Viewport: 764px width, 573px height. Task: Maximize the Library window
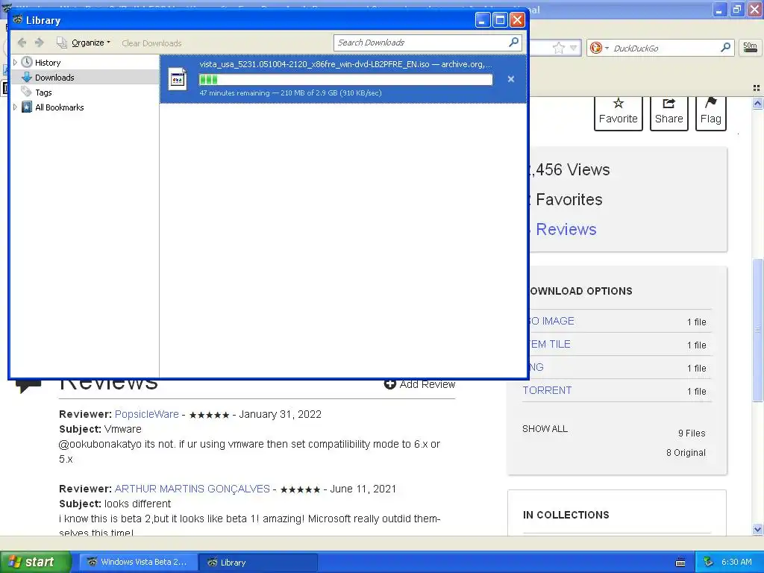click(499, 20)
